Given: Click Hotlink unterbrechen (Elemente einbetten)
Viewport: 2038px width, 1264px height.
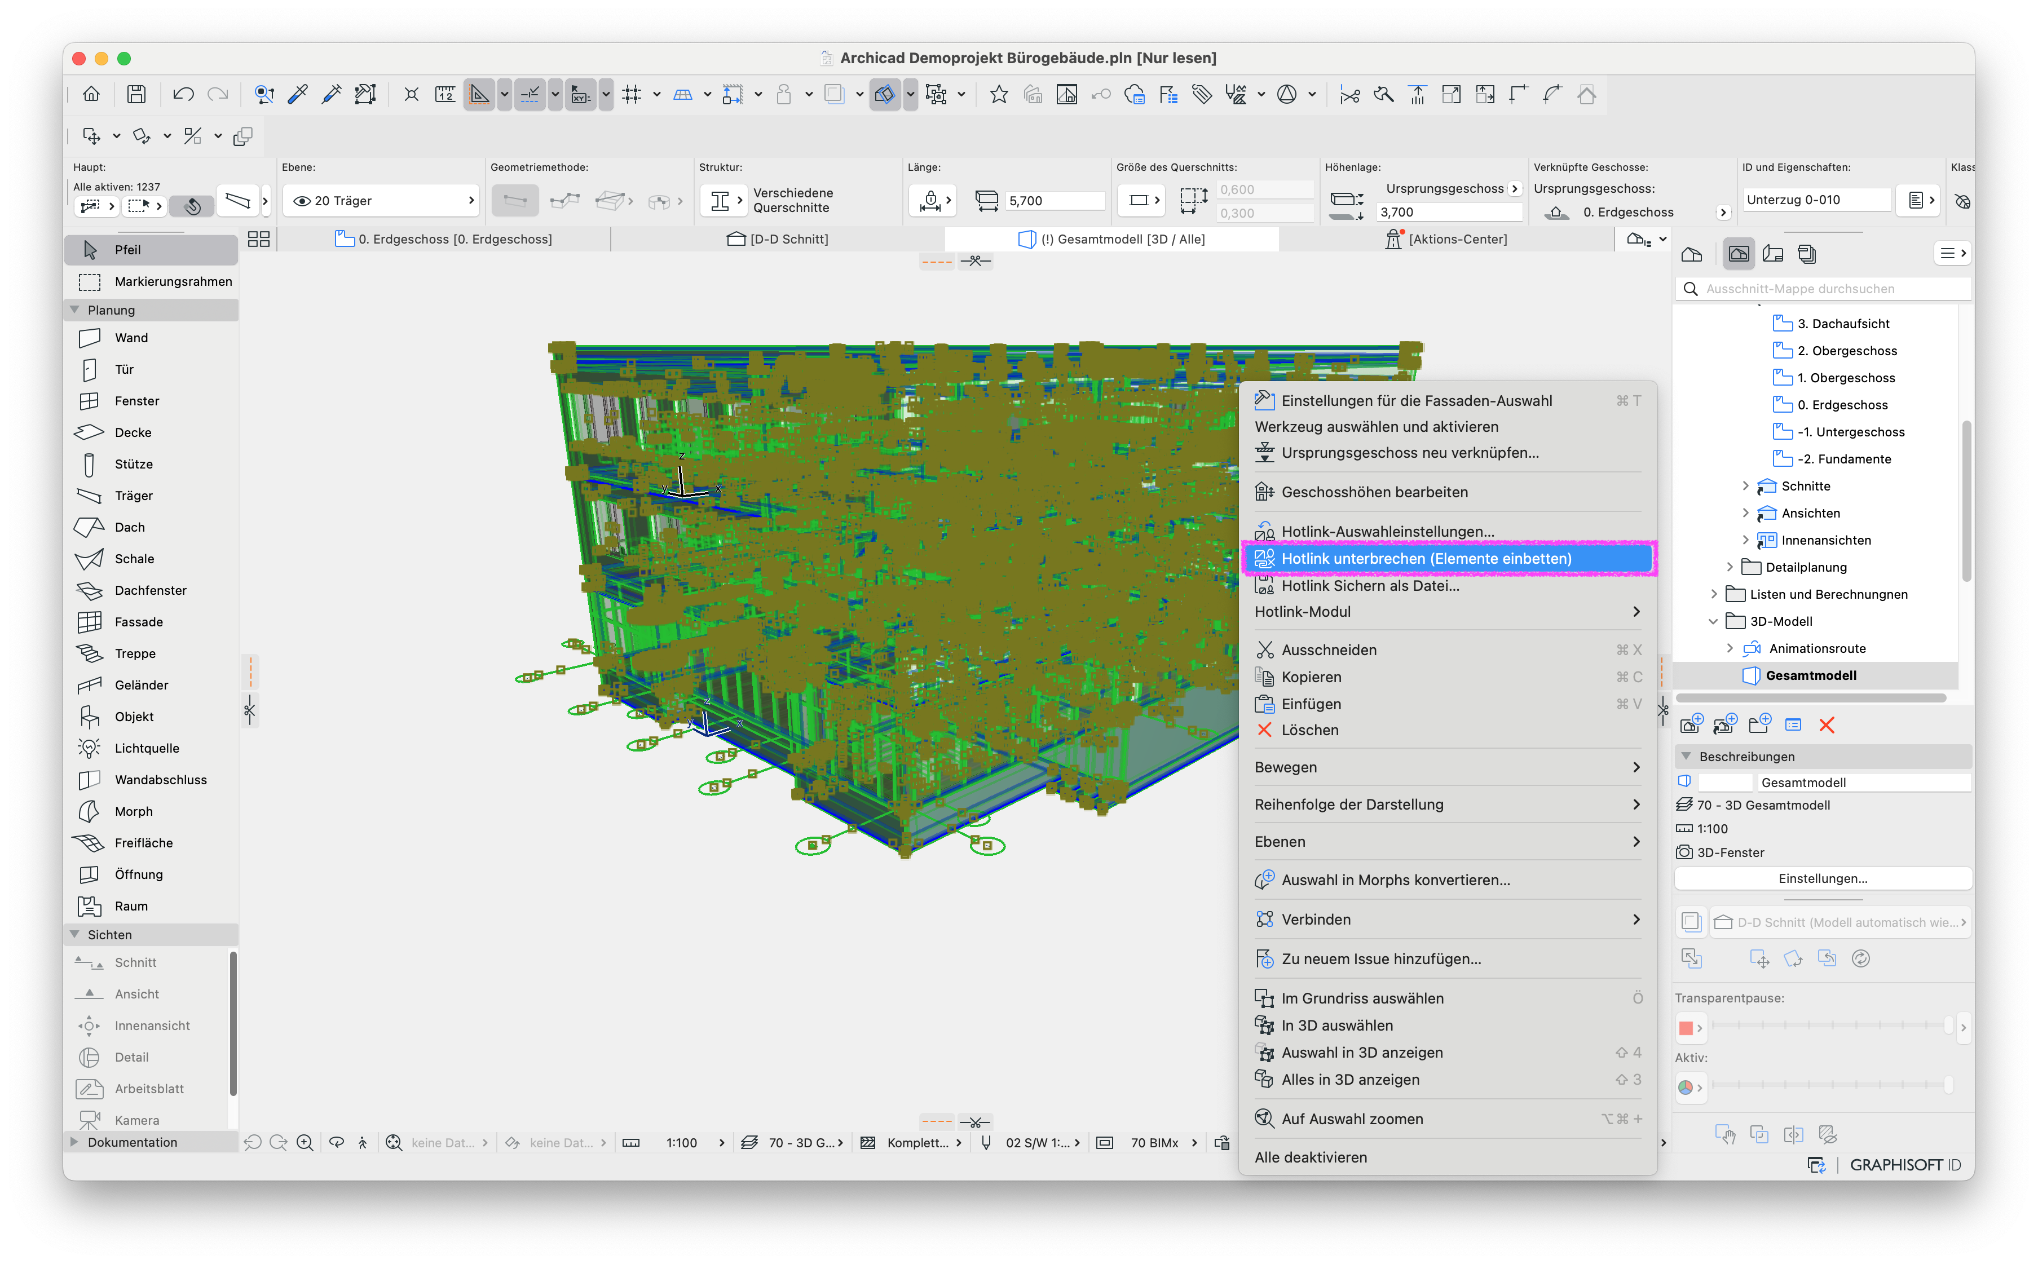Looking at the screenshot, I should point(1448,559).
